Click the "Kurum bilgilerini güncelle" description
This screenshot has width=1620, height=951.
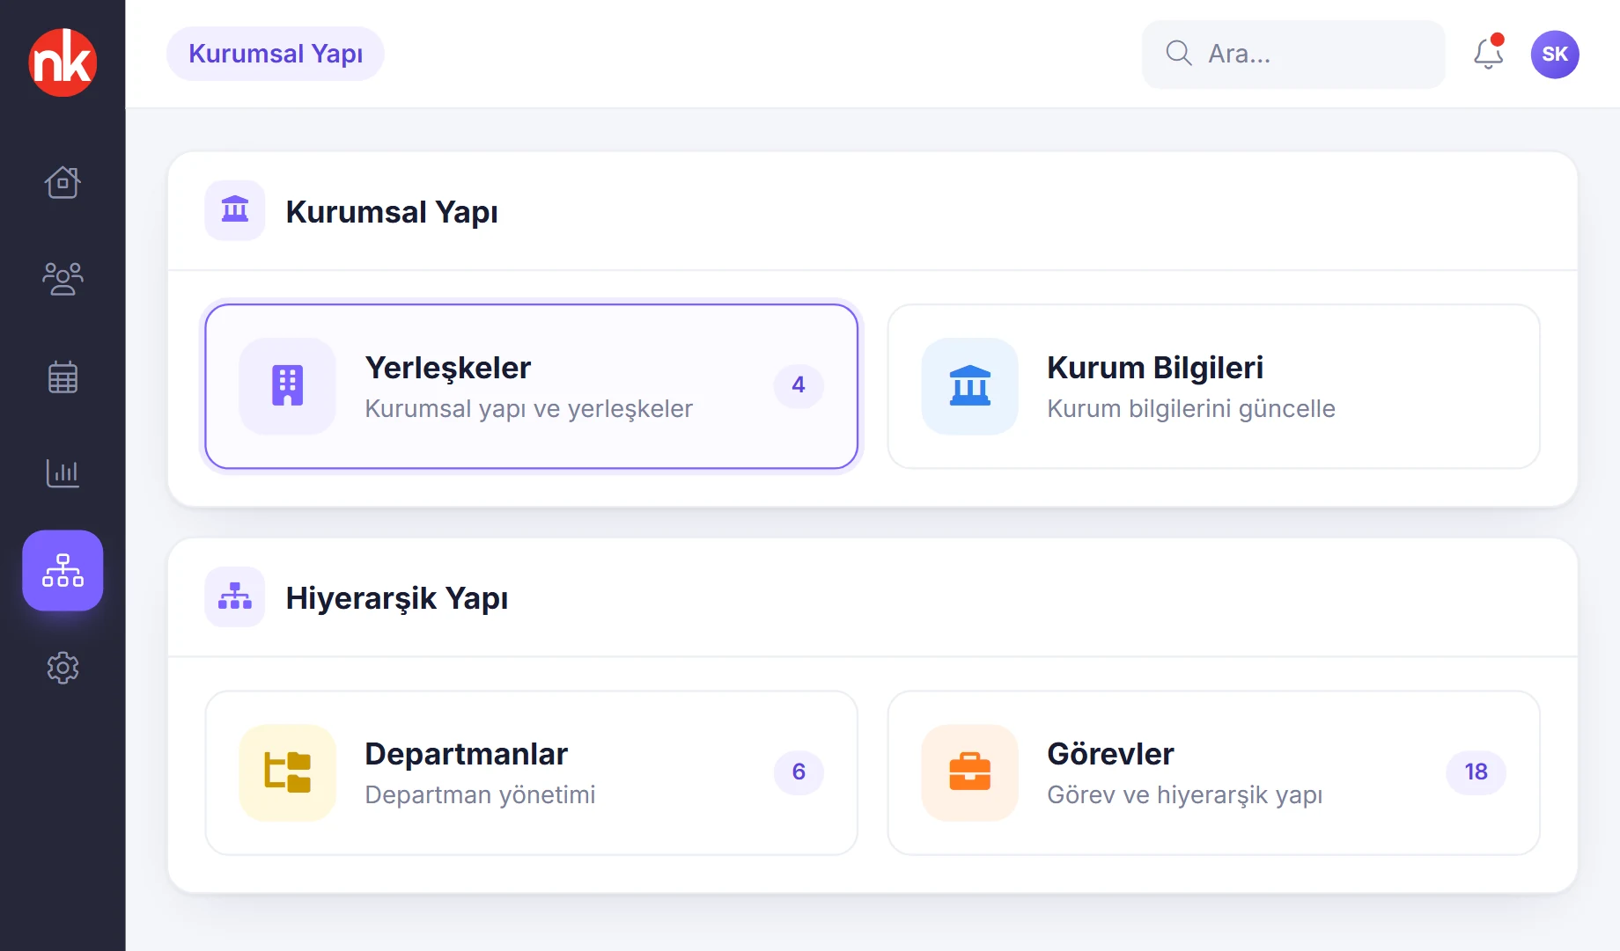(1191, 409)
